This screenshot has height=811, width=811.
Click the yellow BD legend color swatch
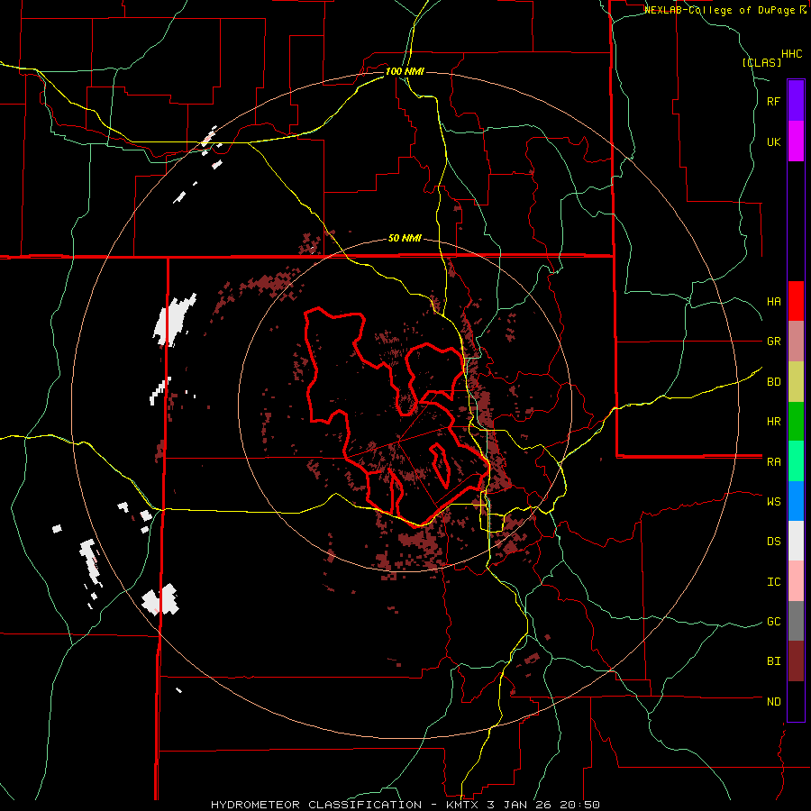796,381
